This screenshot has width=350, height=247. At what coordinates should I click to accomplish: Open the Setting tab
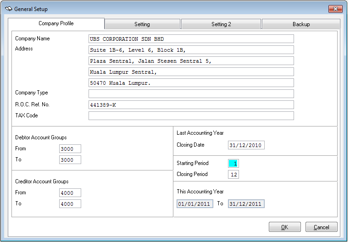click(x=142, y=24)
